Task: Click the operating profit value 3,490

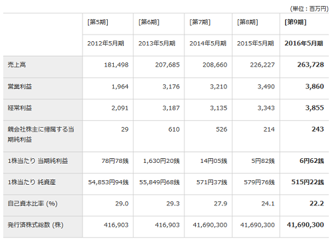Action: (x=266, y=86)
